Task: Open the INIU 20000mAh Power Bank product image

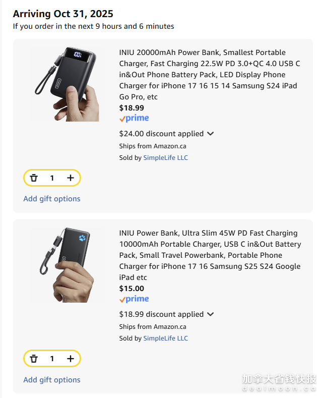Action: tap(65, 84)
